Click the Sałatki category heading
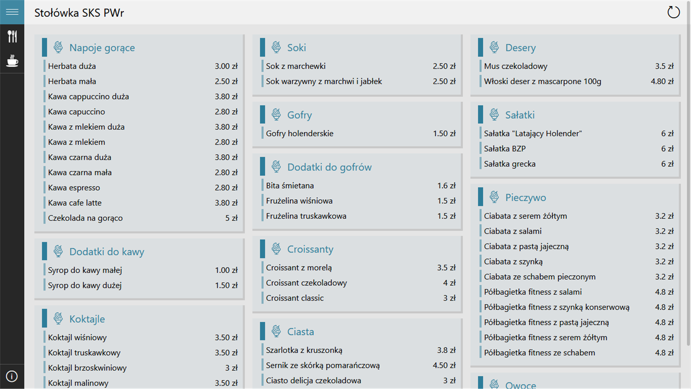Image resolution: width=691 pixels, height=389 pixels. click(x=520, y=115)
